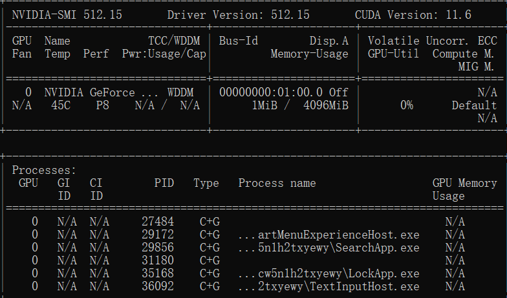Click the Driver Version: 512.15 text

(x=238, y=15)
